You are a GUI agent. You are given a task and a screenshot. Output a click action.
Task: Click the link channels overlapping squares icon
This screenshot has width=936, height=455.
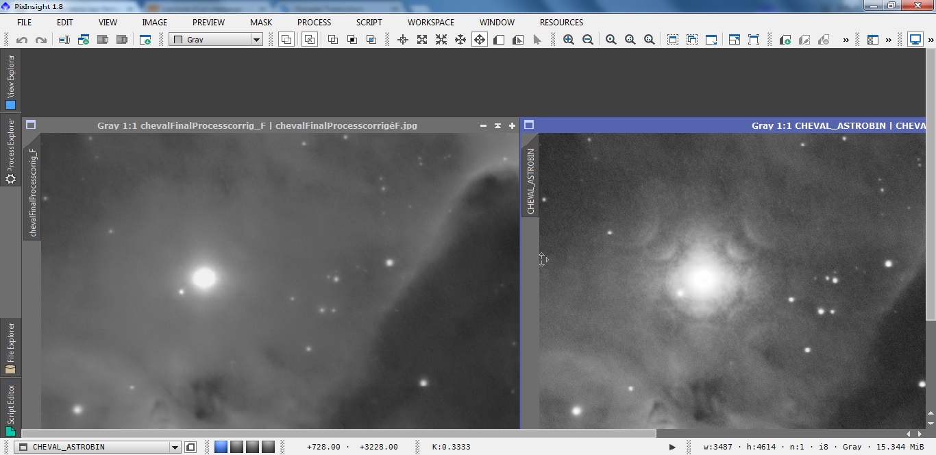(x=287, y=40)
